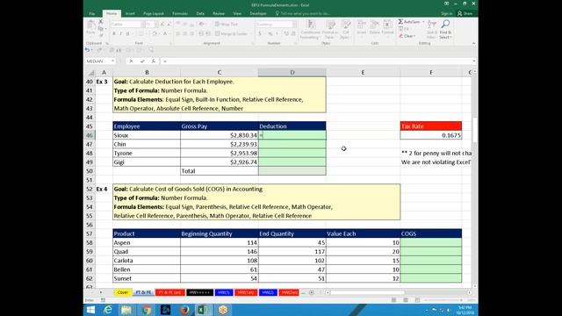
Task: Open the Name Box dropdown showing MEDIAN
Action: click(x=113, y=61)
